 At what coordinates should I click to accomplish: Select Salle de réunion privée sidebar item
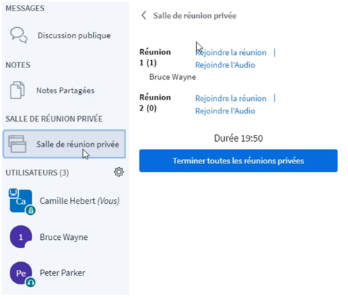[64, 144]
